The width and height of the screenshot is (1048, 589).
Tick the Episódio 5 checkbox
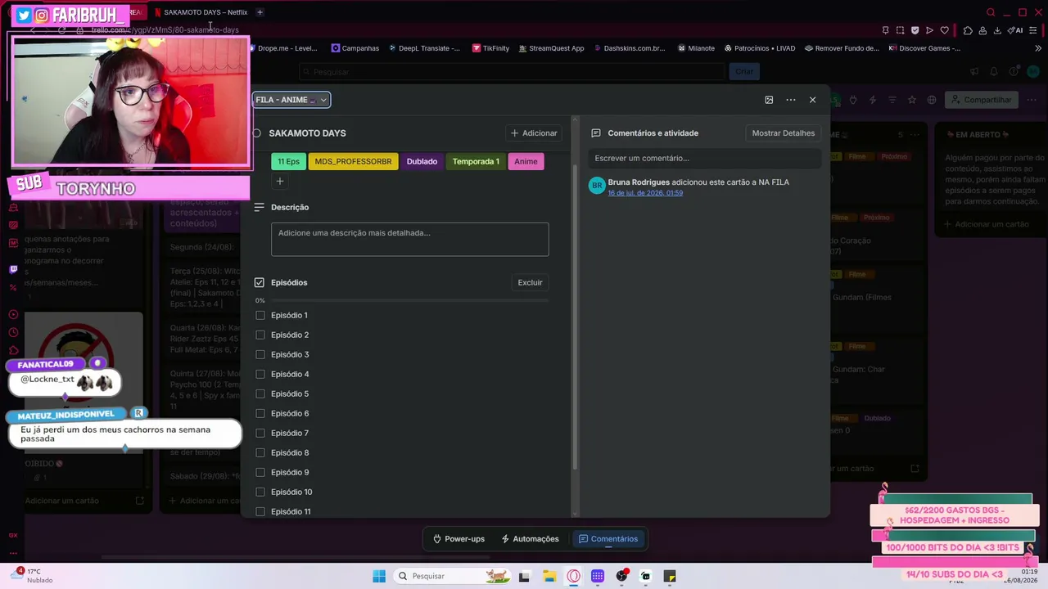[x=260, y=393]
